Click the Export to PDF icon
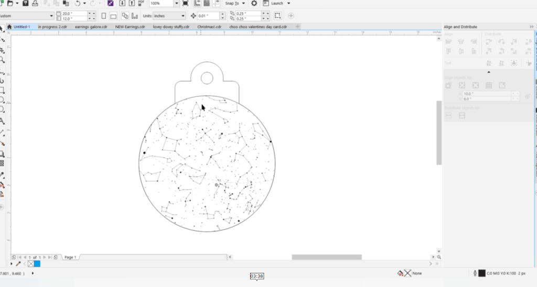The height and width of the screenshot is (287, 537). (139, 3)
